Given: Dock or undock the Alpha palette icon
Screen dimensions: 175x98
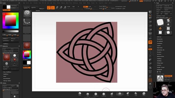Looking at the screenshot, I should (19, 83).
